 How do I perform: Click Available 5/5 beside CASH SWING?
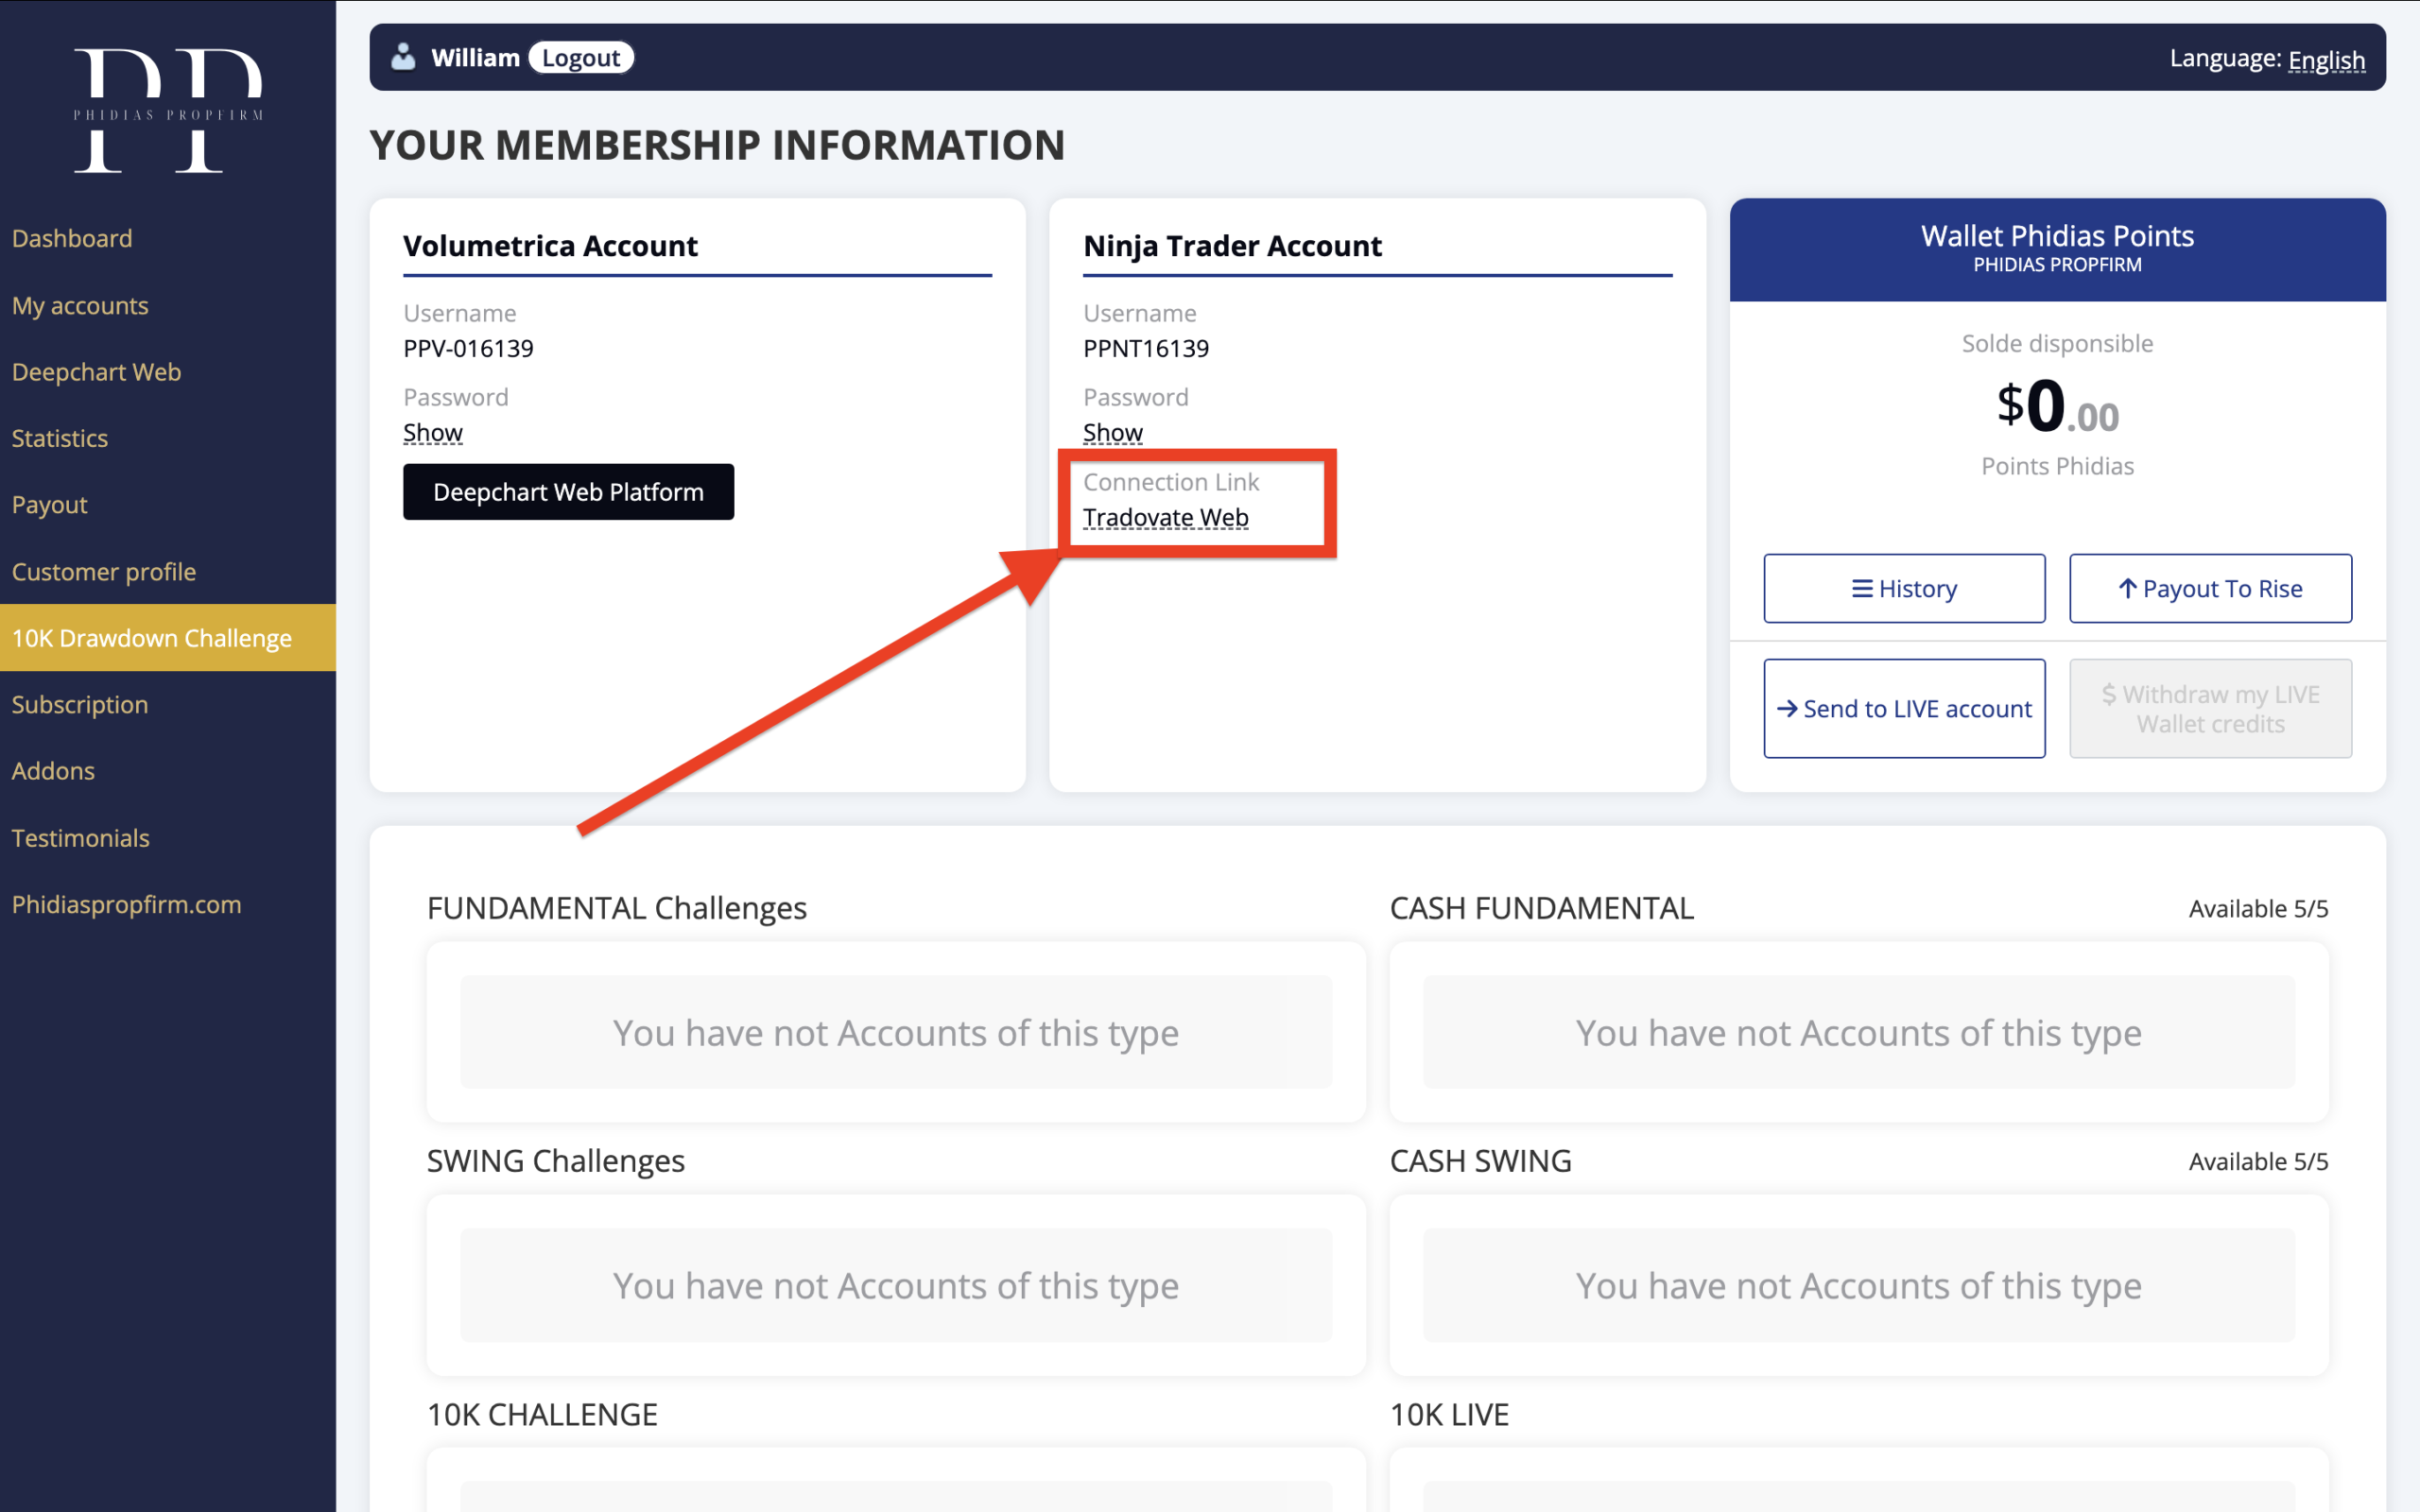tap(2258, 1162)
